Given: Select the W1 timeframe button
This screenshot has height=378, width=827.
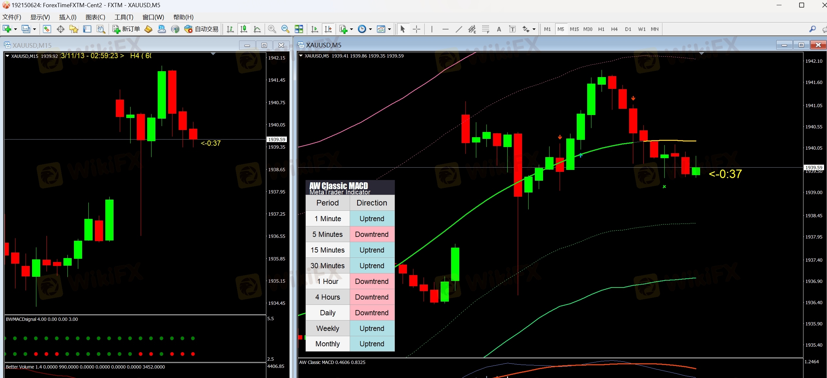Looking at the screenshot, I should 642,29.
